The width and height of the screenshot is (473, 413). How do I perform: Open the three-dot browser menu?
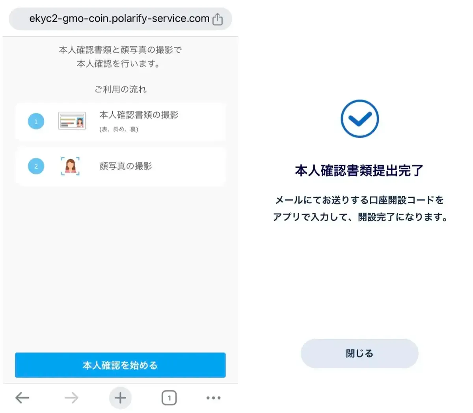[x=214, y=398]
